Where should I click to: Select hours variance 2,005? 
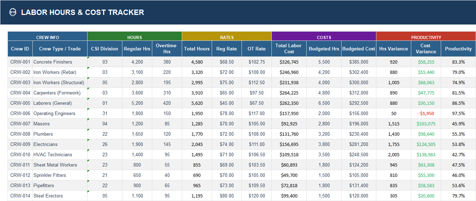pyautogui.click(x=393, y=154)
